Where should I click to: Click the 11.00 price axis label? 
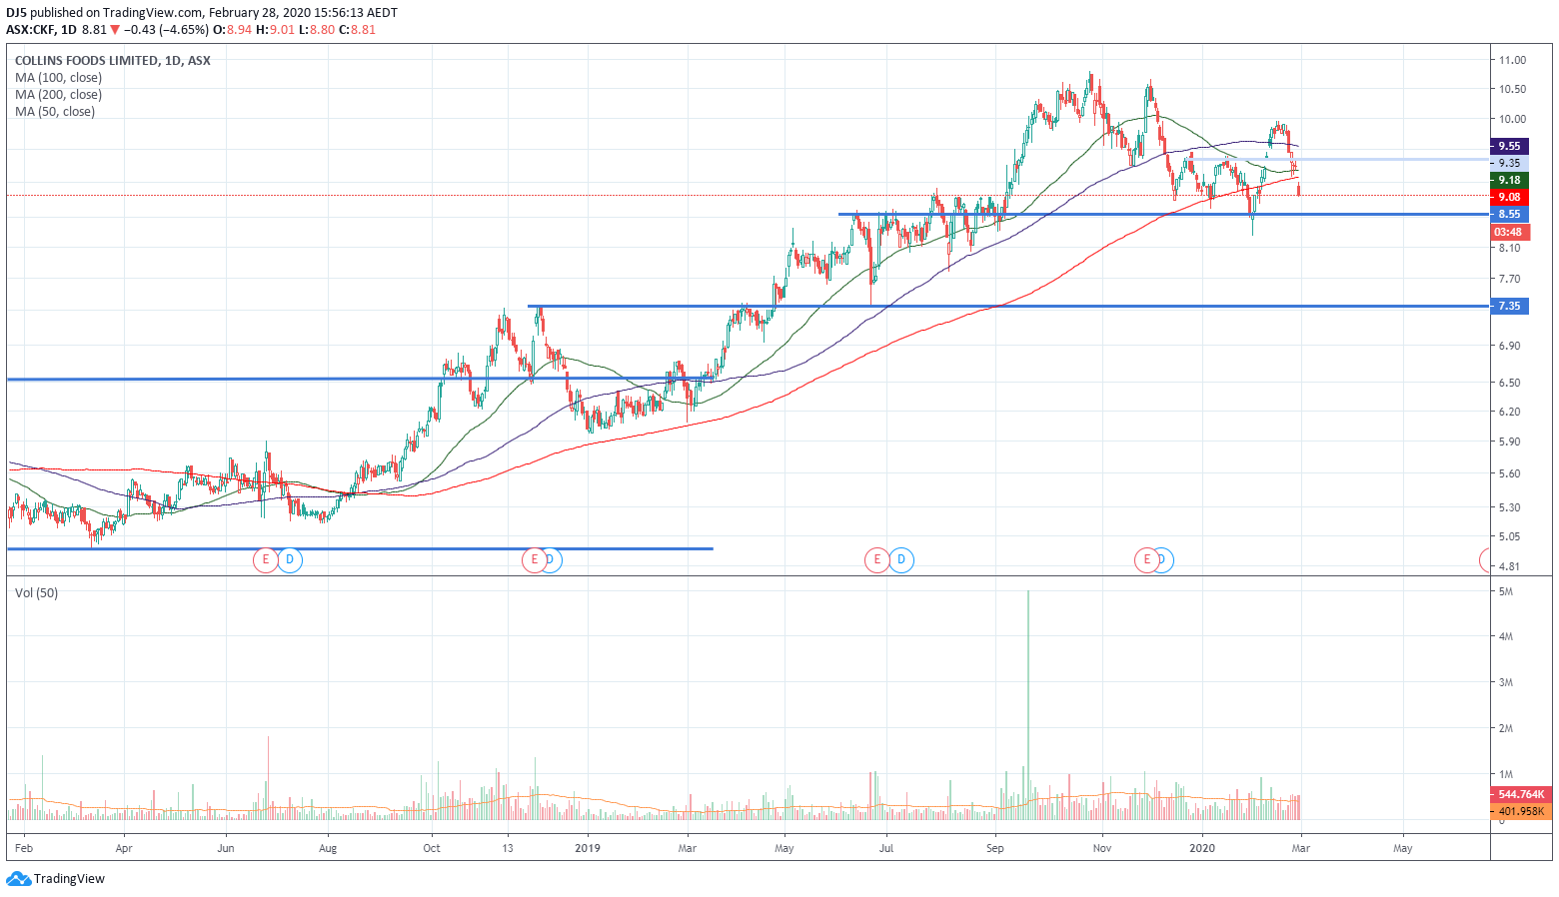1512,60
